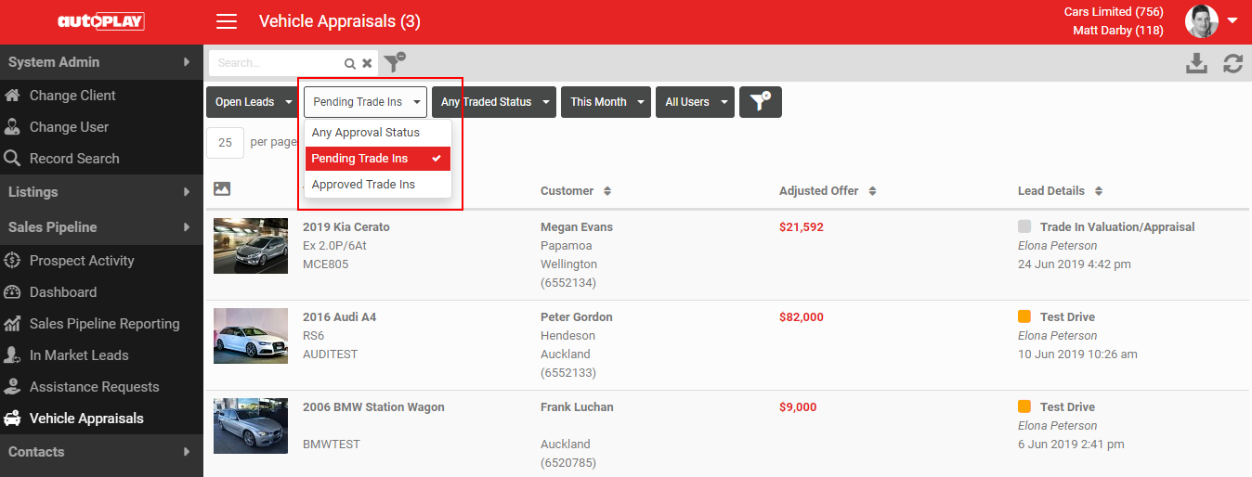Expand the System Admin section
The height and width of the screenshot is (477, 1252).
tap(101, 62)
